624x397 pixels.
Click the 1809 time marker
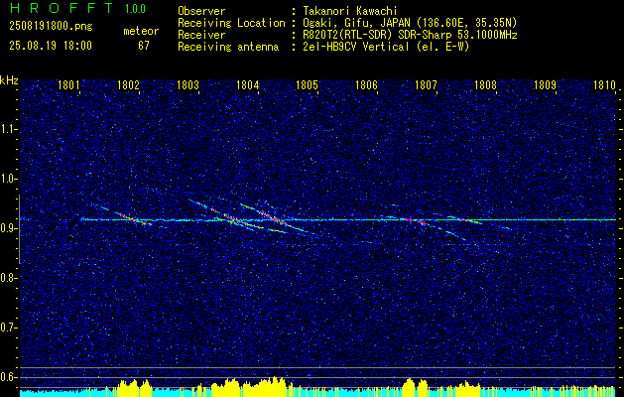[x=545, y=84]
